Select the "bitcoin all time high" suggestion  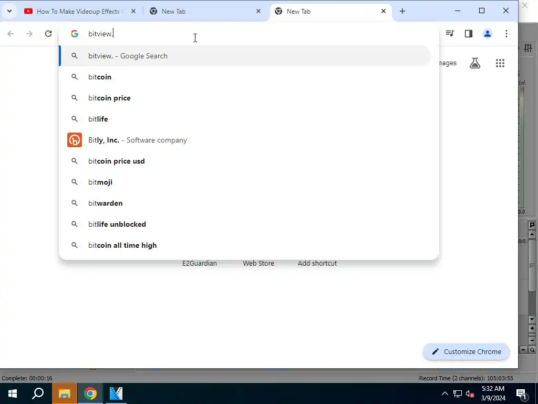pos(245,245)
